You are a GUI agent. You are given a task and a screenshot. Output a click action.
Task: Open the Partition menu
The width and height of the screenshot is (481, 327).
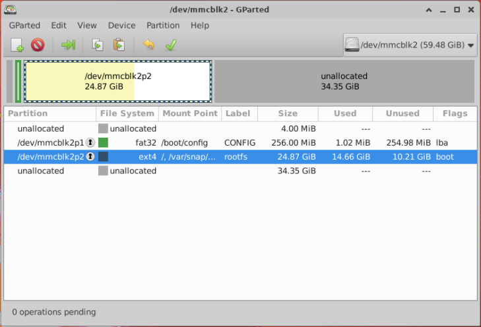pyautogui.click(x=163, y=25)
